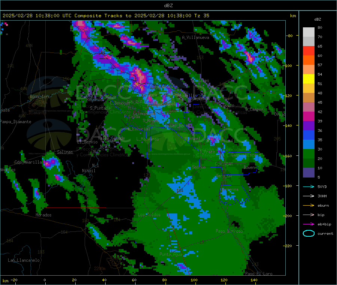Click the 'L_Malvinas' map label
This screenshot has width=337, height=285.
[148, 139]
